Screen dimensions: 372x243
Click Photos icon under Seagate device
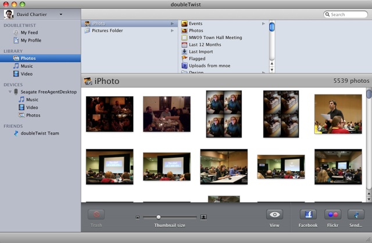coord(22,115)
